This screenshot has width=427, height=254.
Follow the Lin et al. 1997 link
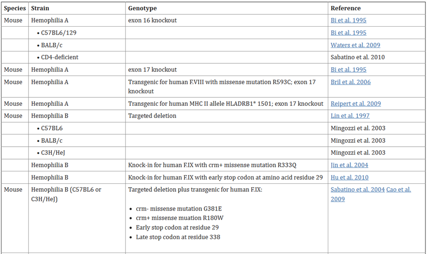350,116
